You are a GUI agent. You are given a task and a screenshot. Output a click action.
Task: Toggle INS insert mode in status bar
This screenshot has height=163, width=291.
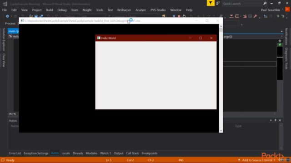click(x=181, y=160)
